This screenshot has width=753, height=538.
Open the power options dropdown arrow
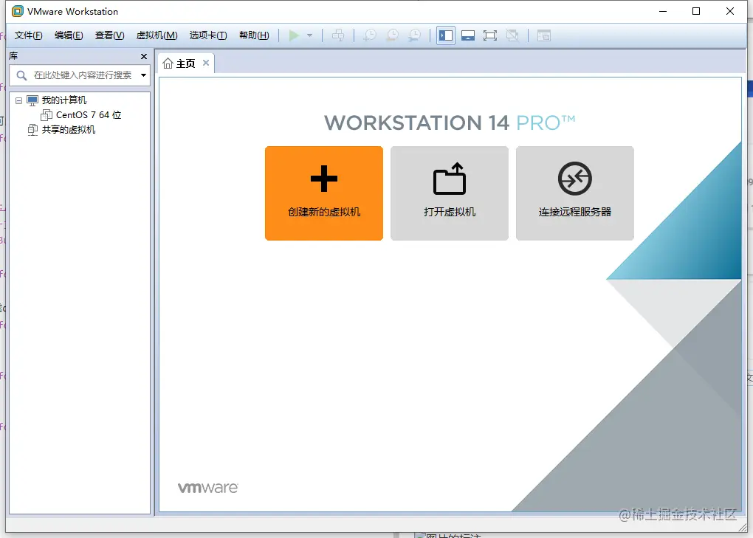tap(310, 35)
